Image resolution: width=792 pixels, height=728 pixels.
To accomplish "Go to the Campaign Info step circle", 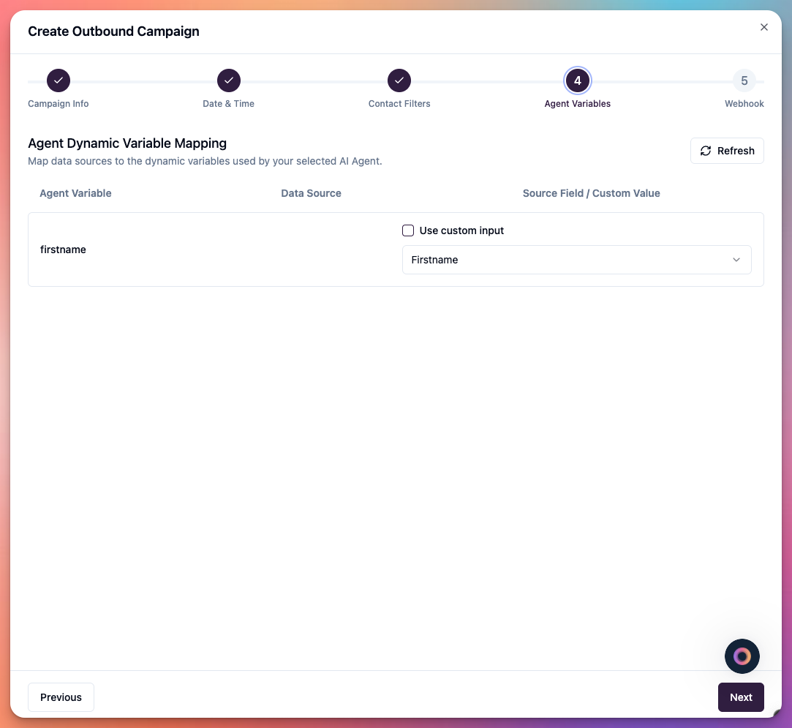I will tap(59, 80).
